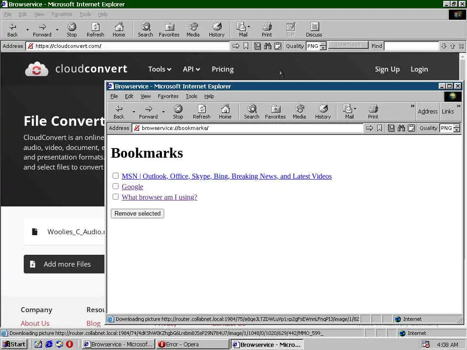Tick checkbox for What browser am I using
The width and height of the screenshot is (467, 350).
point(115,197)
